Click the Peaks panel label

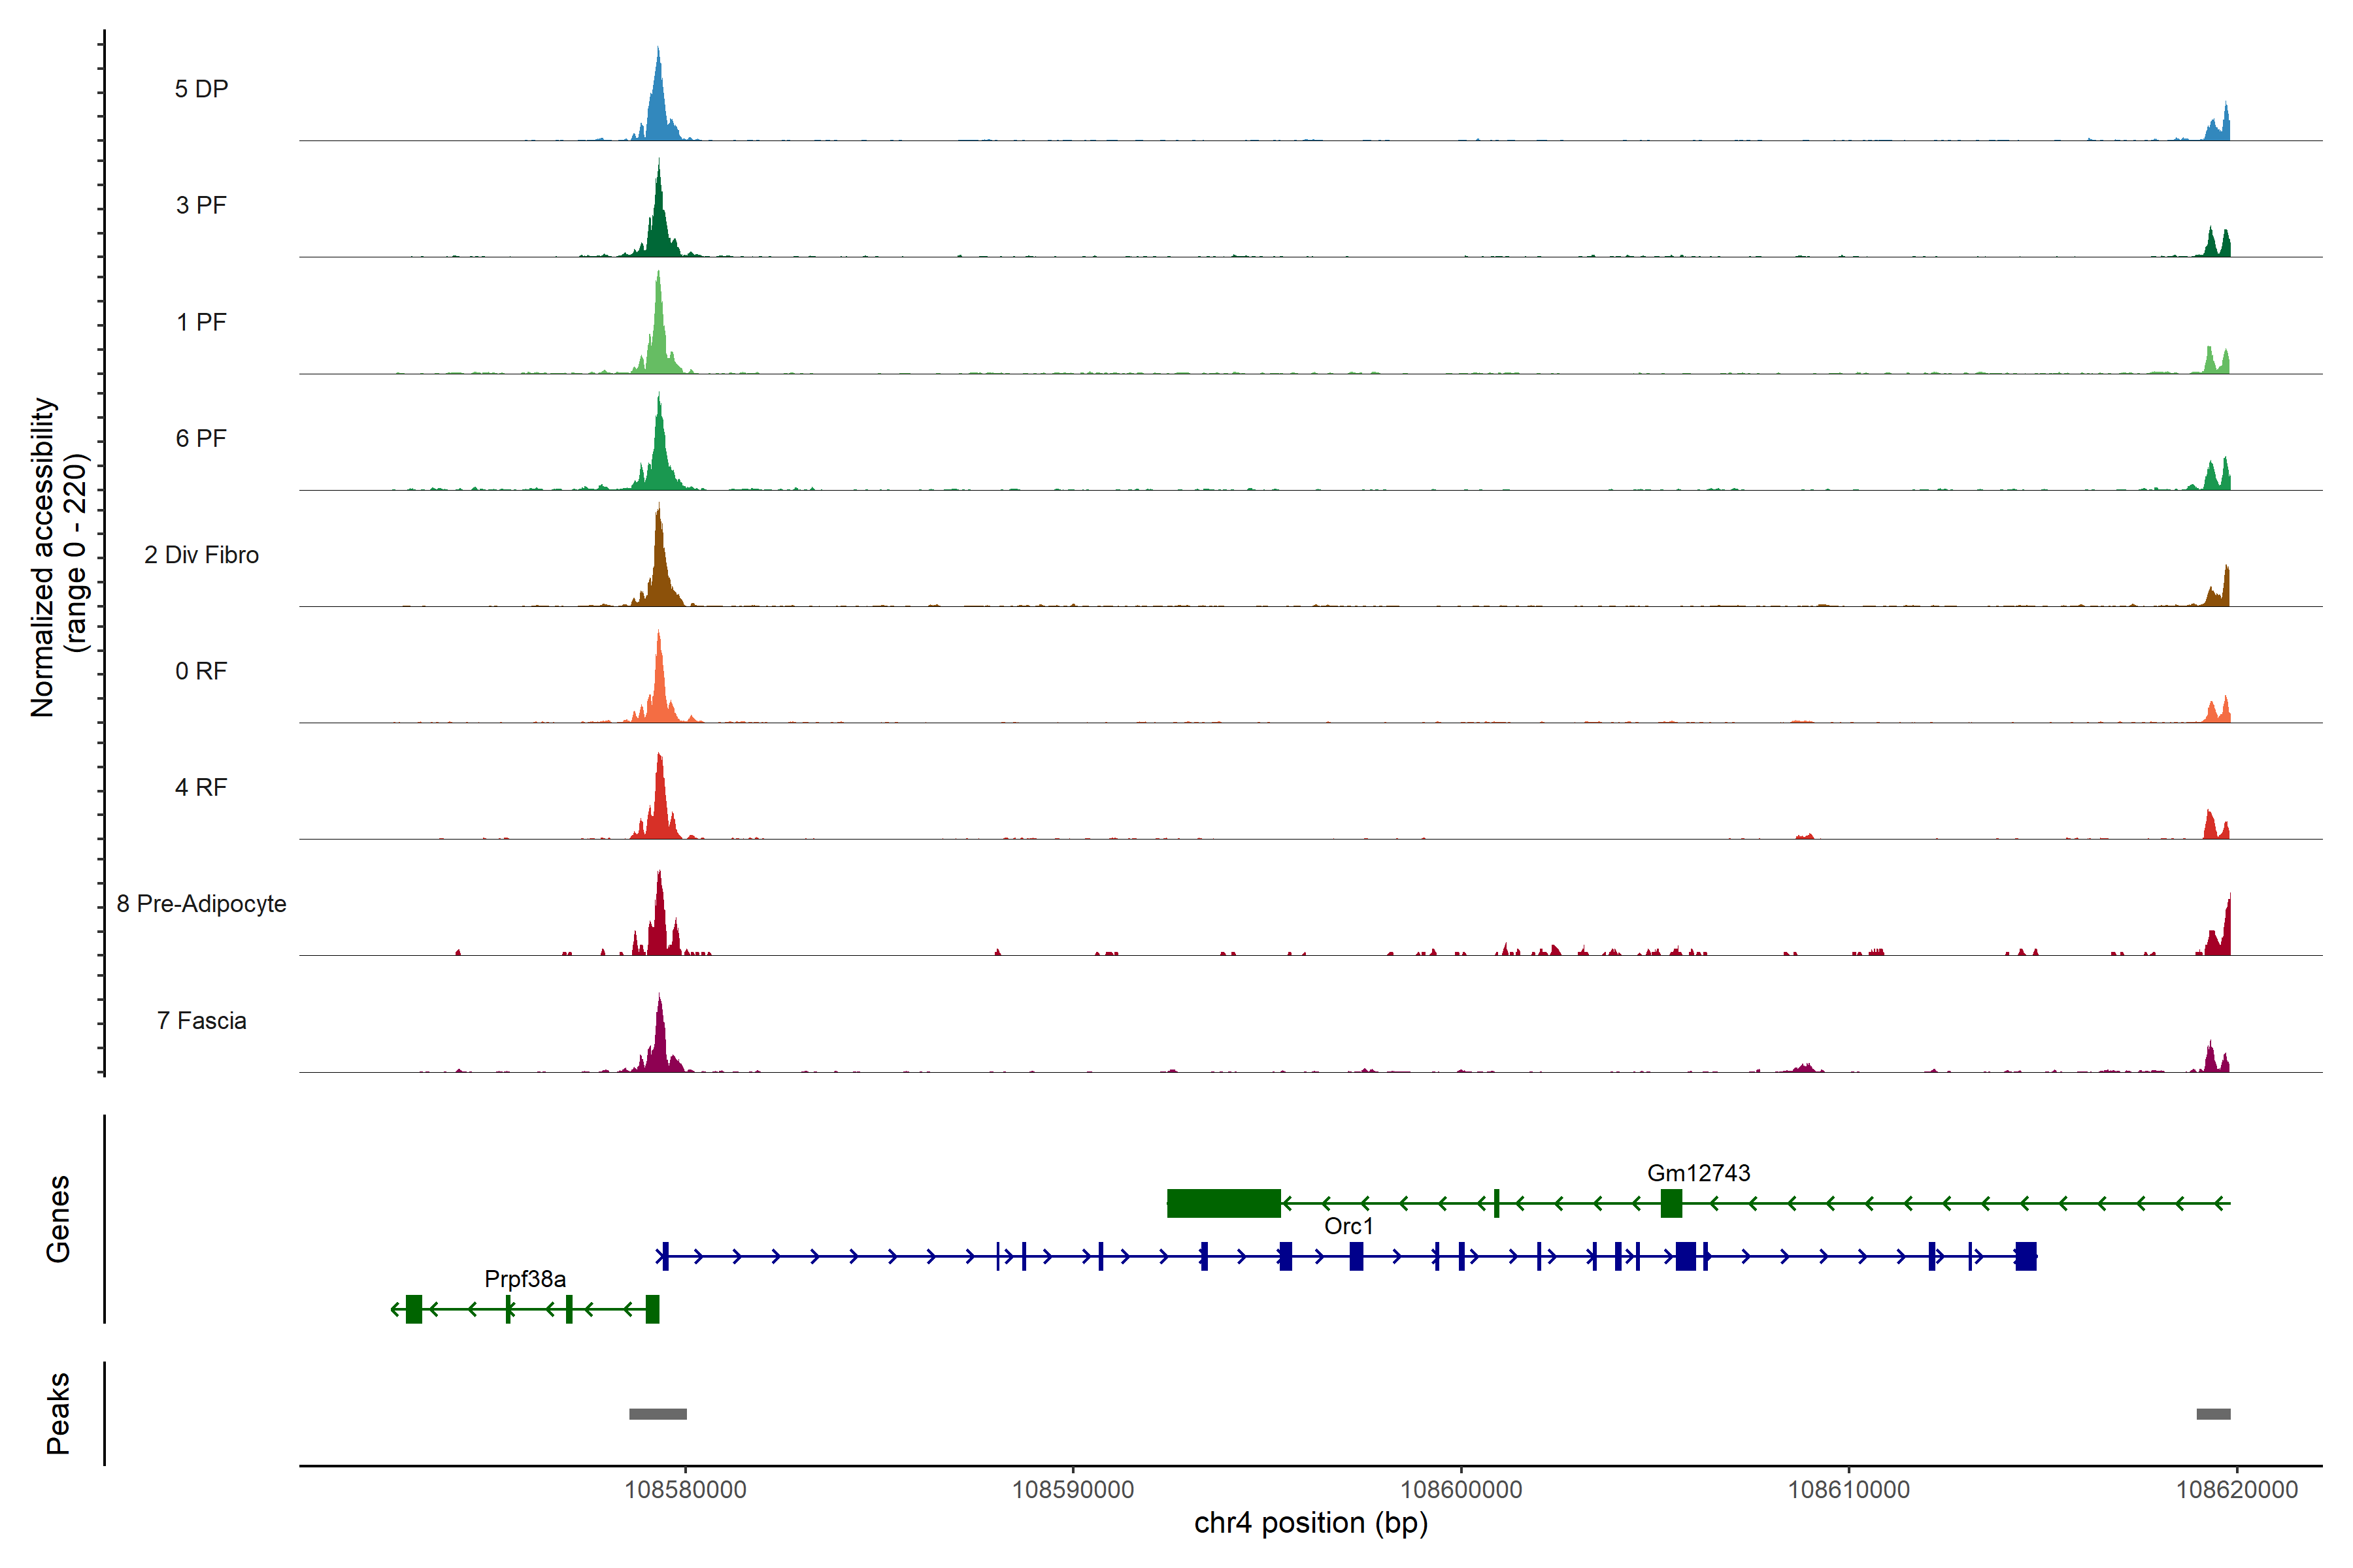click(x=58, y=1413)
